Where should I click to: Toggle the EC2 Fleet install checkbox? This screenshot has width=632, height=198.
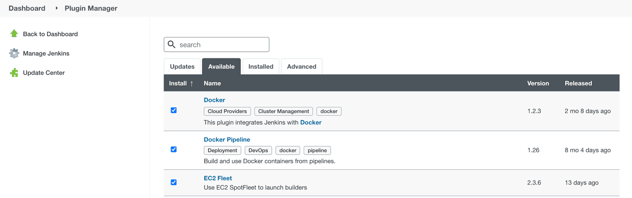point(174,182)
